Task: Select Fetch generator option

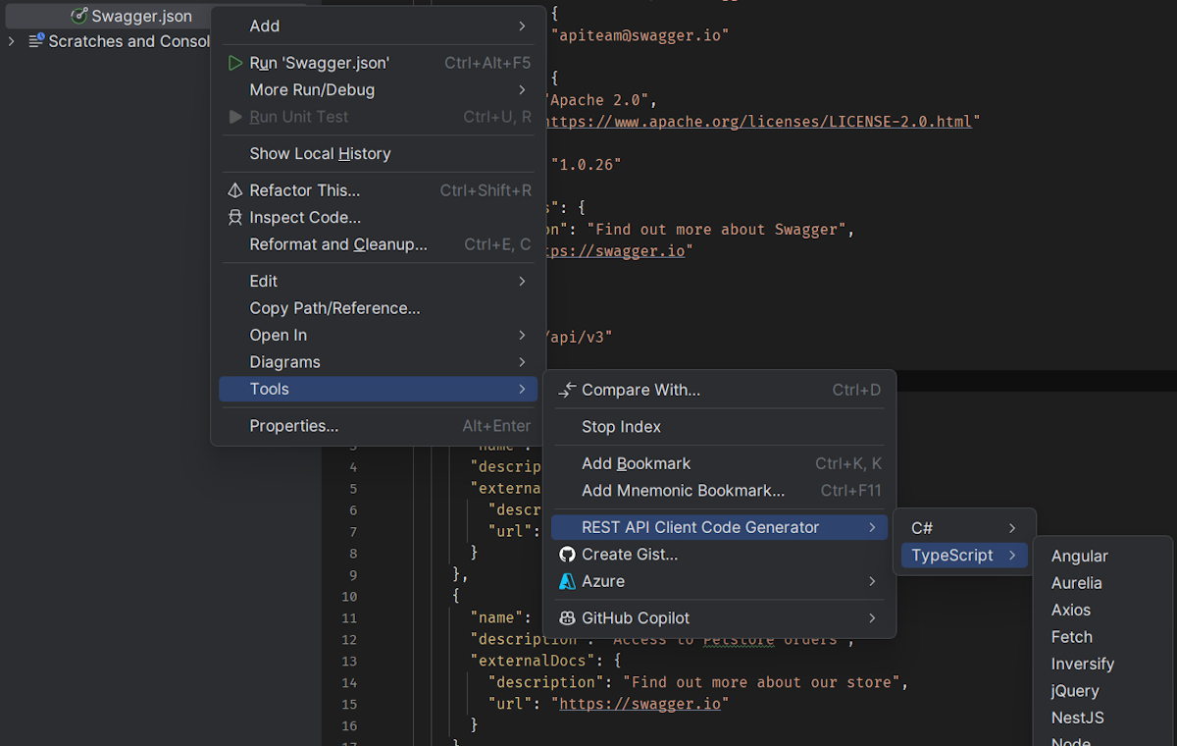Action: [x=1071, y=637]
